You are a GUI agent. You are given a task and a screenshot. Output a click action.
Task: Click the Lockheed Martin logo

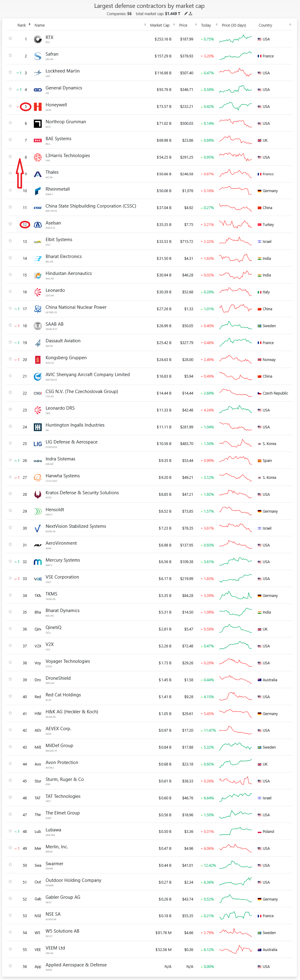pyautogui.click(x=38, y=73)
